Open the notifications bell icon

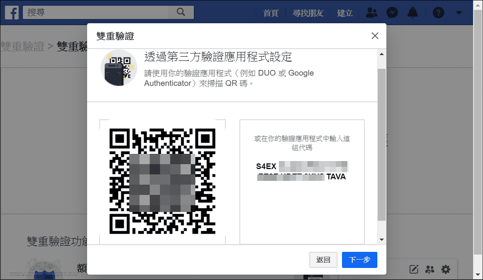pos(413,13)
